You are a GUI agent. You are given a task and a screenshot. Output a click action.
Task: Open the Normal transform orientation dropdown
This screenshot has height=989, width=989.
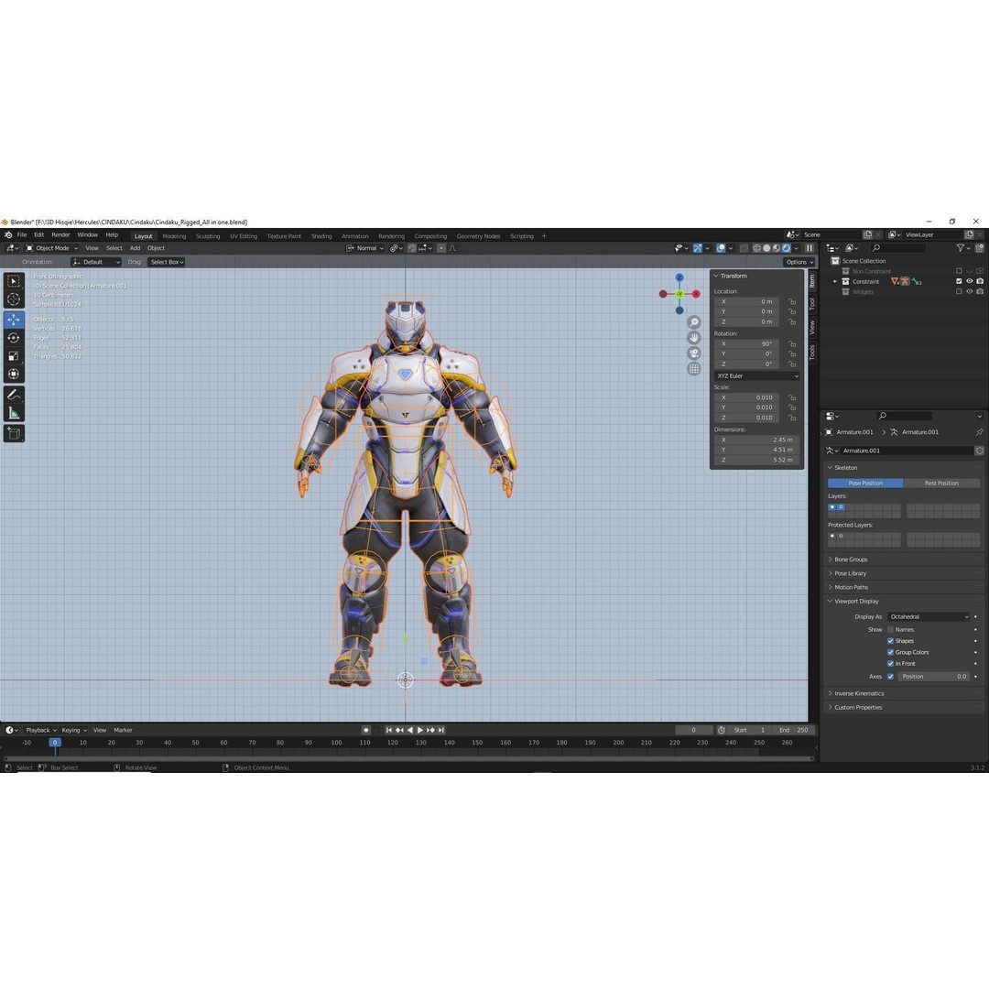coord(365,248)
